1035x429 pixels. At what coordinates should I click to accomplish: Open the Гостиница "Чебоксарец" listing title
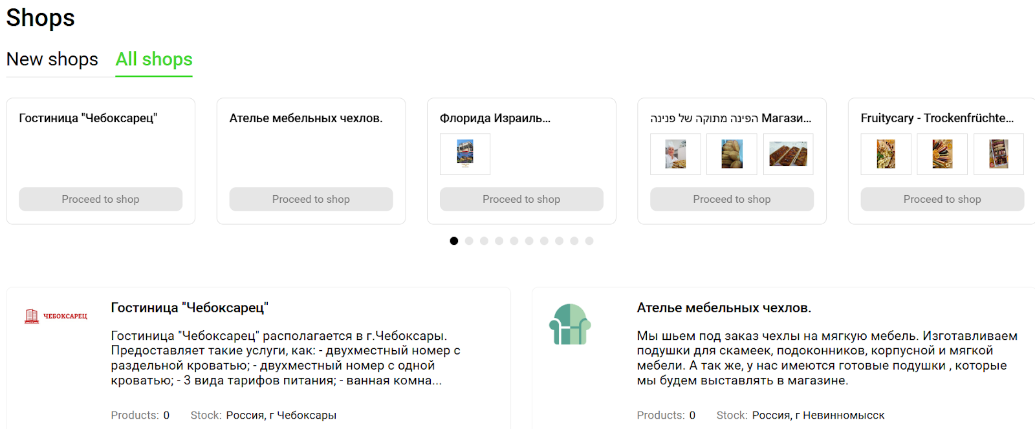pos(190,308)
